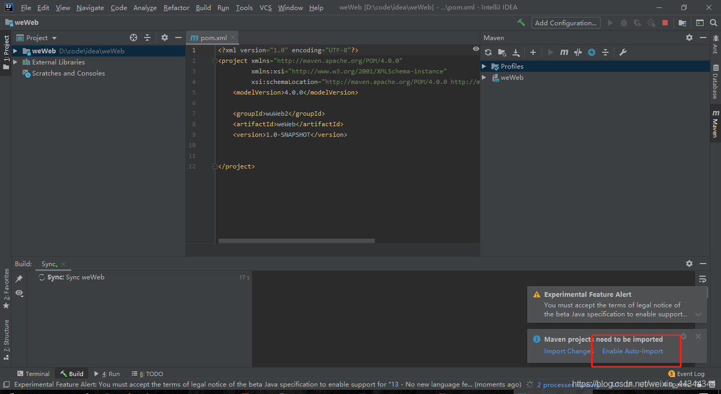Switch to Terminal tool tab

tap(33, 373)
